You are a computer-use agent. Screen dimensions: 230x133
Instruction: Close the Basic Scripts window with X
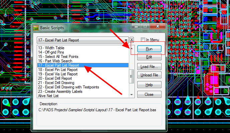coord(158,26)
